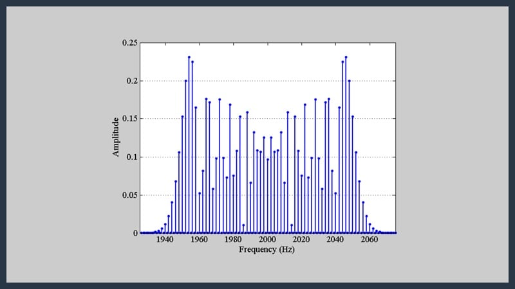The image size is (515, 289).
Task: Select the 0.05 y-axis tick label
Action: coord(129,195)
